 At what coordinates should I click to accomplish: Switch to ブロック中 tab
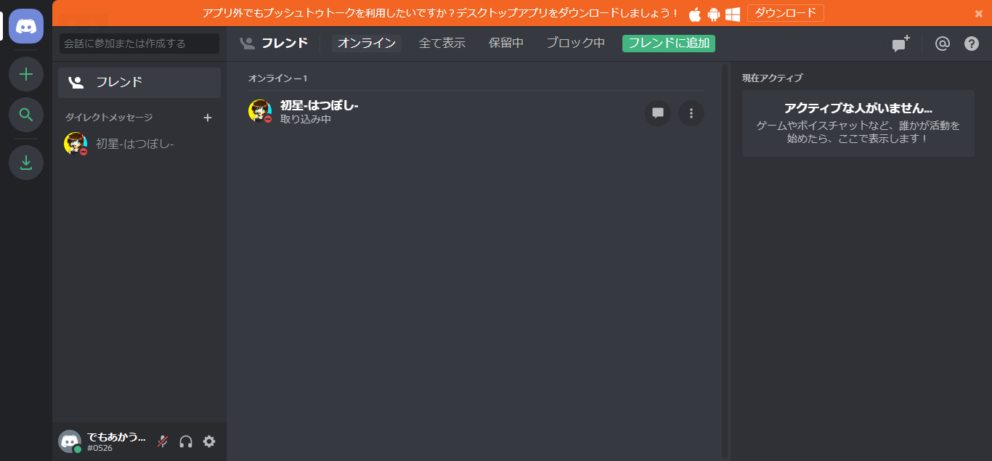click(x=576, y=44)
